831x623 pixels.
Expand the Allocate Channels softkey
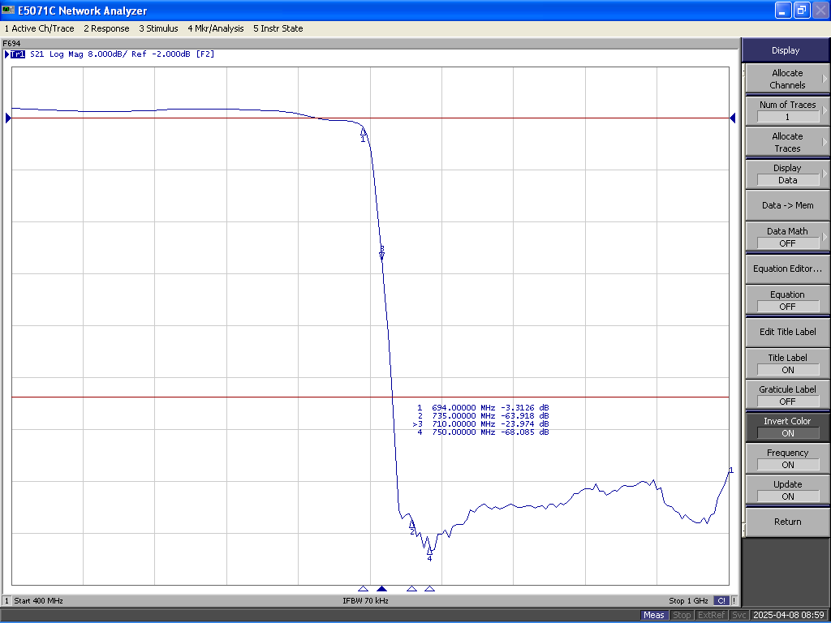[787, 79]
